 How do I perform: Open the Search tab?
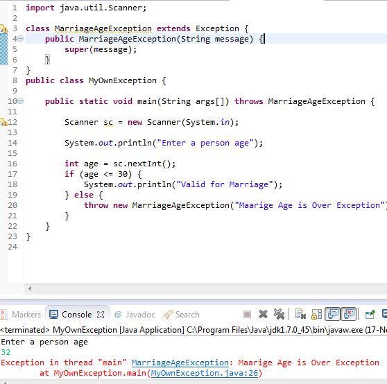(181, 315)
